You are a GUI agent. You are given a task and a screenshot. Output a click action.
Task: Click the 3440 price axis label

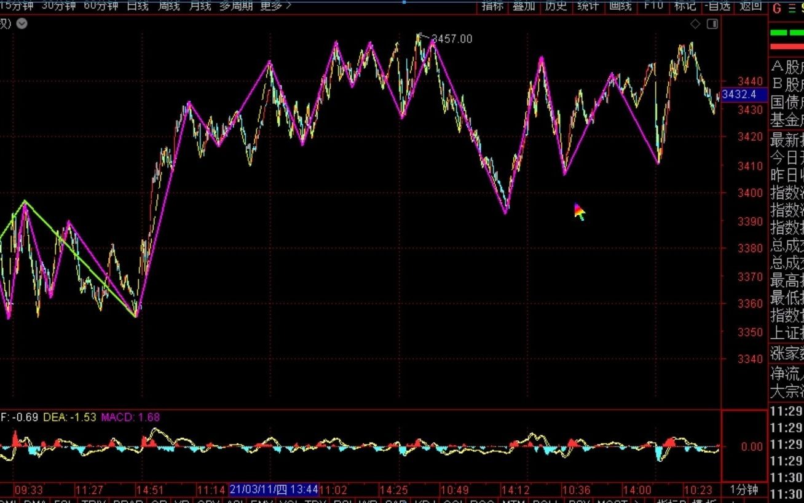(x=750, y=81)
